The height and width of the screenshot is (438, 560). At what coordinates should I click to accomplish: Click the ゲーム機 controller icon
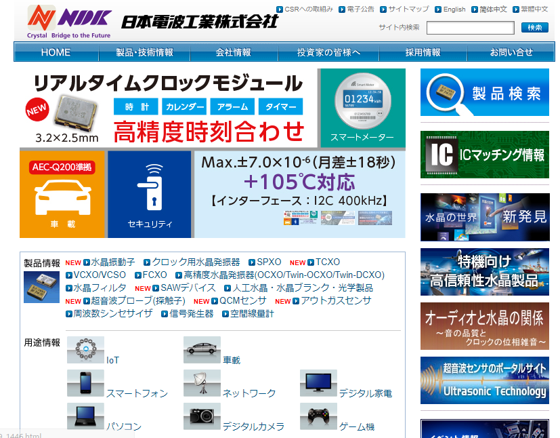[318, 416]
